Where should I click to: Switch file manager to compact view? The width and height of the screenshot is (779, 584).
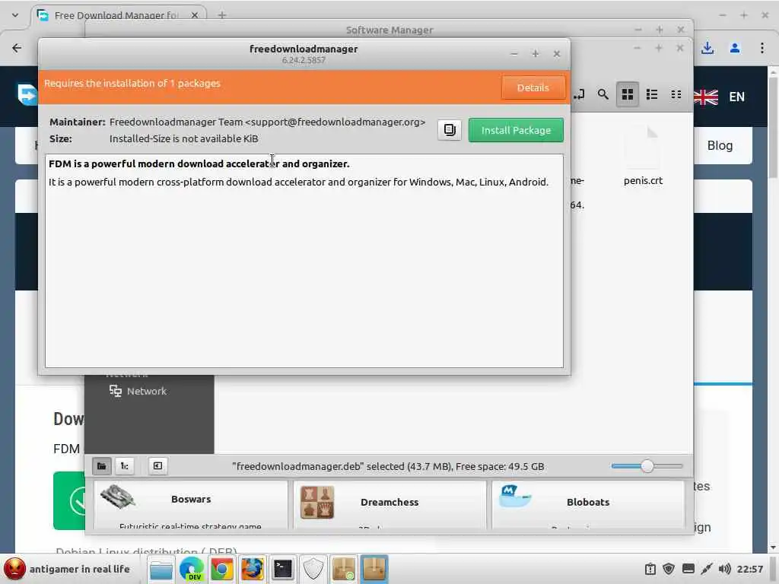point(676,94)
